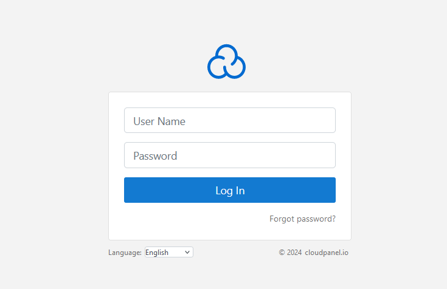Click the top circle of the cloud logo

pos(226,55)
